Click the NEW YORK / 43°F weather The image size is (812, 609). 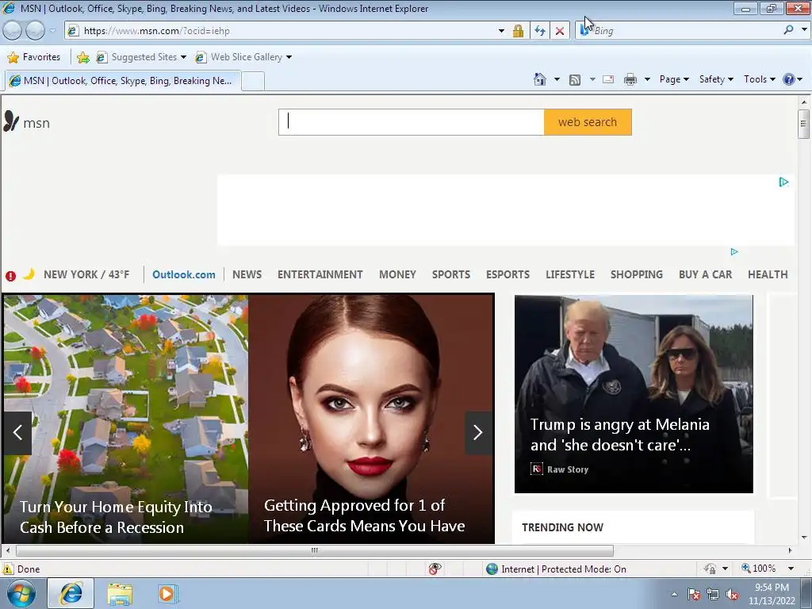coord(86,274)
